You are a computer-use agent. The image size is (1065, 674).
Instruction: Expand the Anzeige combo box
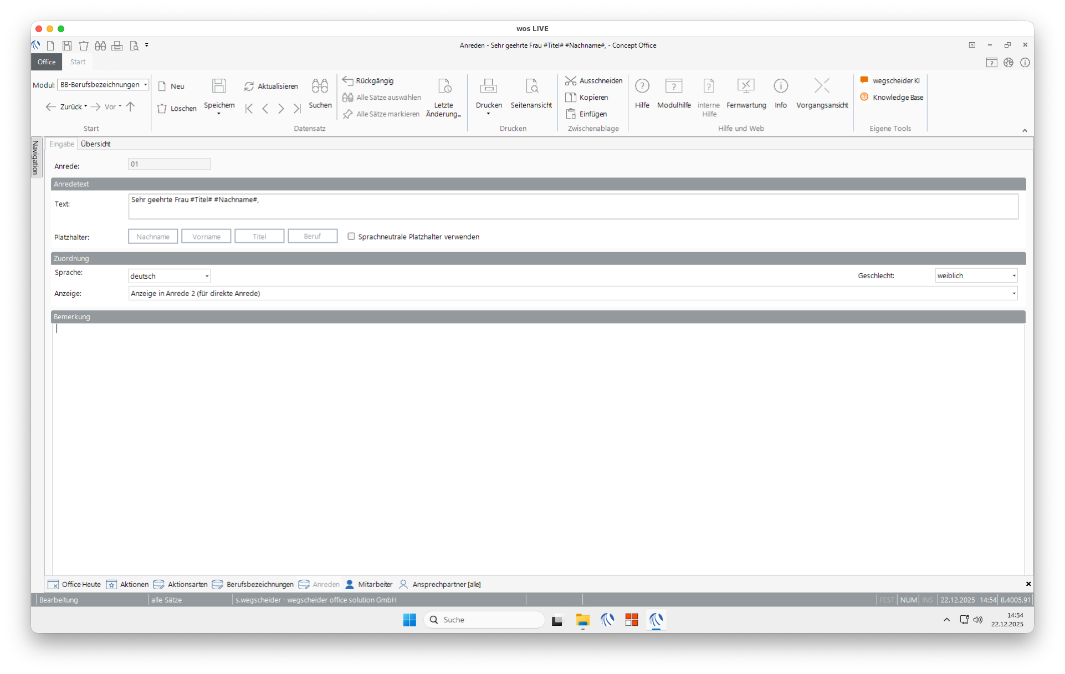pyautogui.click(x=1013, y=293)
